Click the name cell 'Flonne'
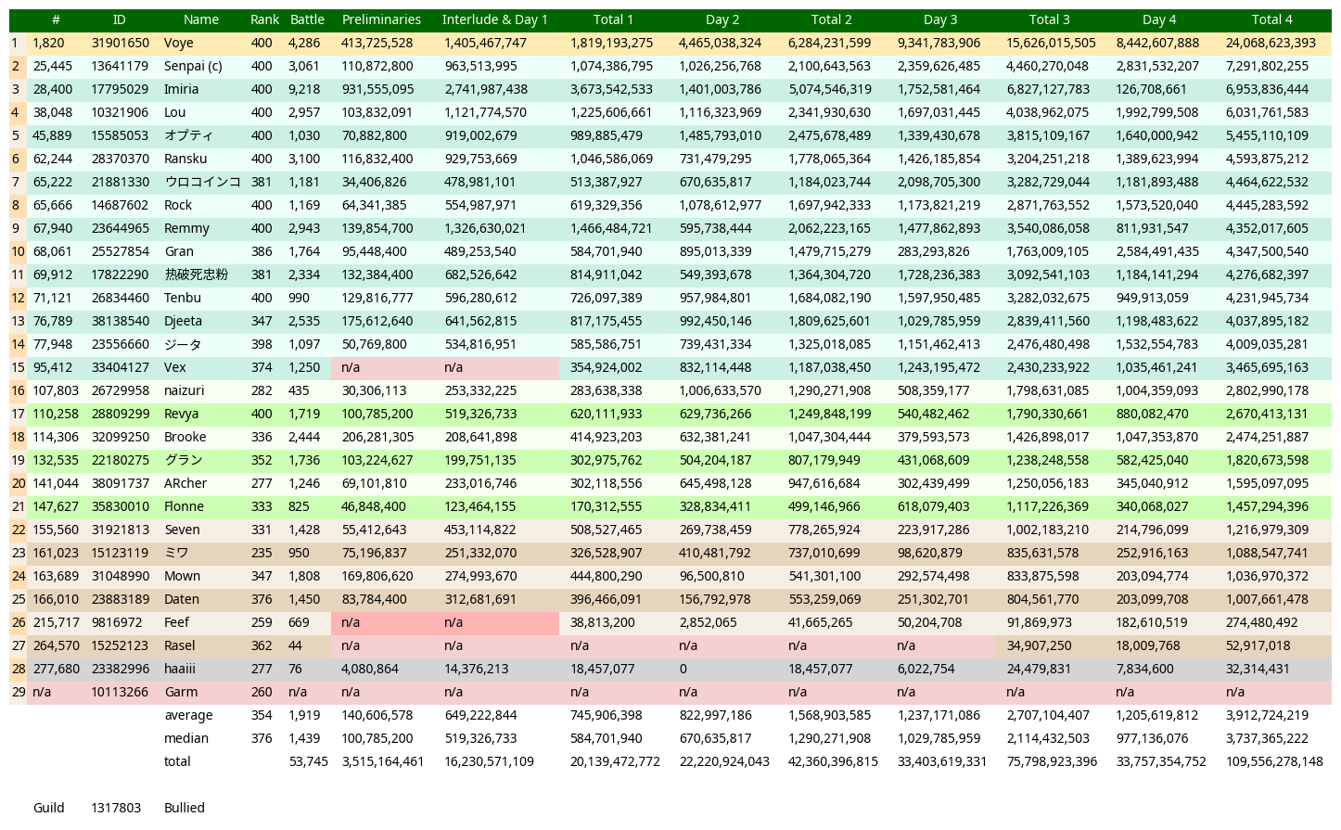 [184, 506]
